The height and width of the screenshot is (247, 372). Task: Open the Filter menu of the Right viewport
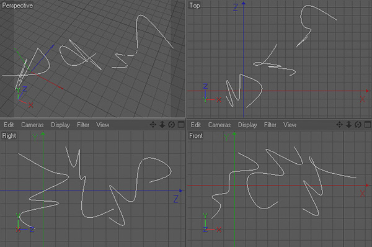pyautogui.click(x=83, y=125)
